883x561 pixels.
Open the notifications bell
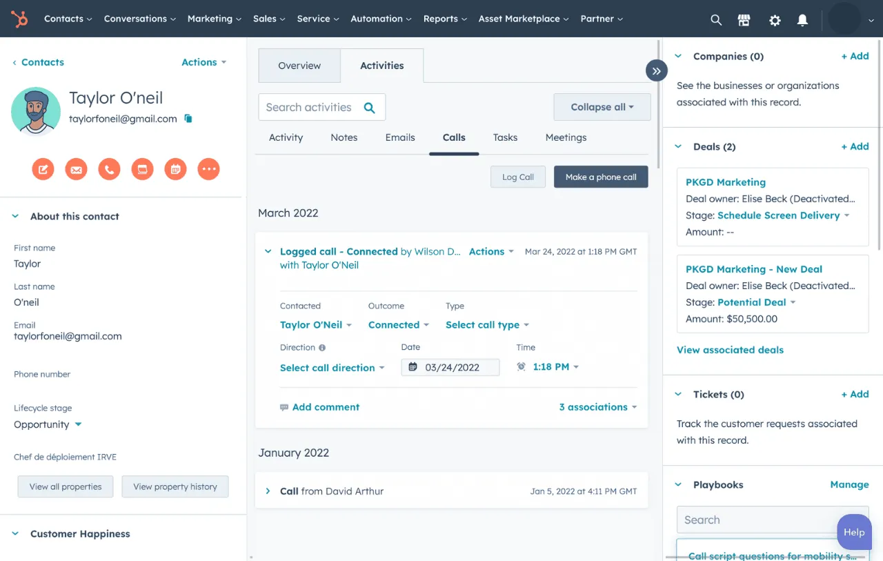(x=802, y=20)
